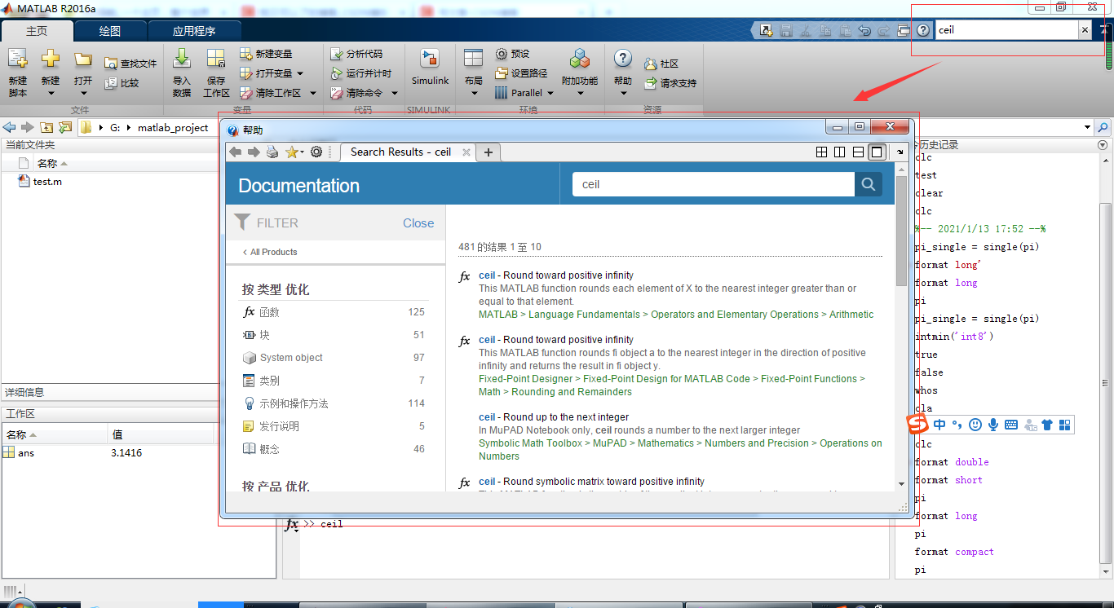Screen dimensions: 1114x608
Task: Close the Search Results - ceil tab
Action: [466, 152]
